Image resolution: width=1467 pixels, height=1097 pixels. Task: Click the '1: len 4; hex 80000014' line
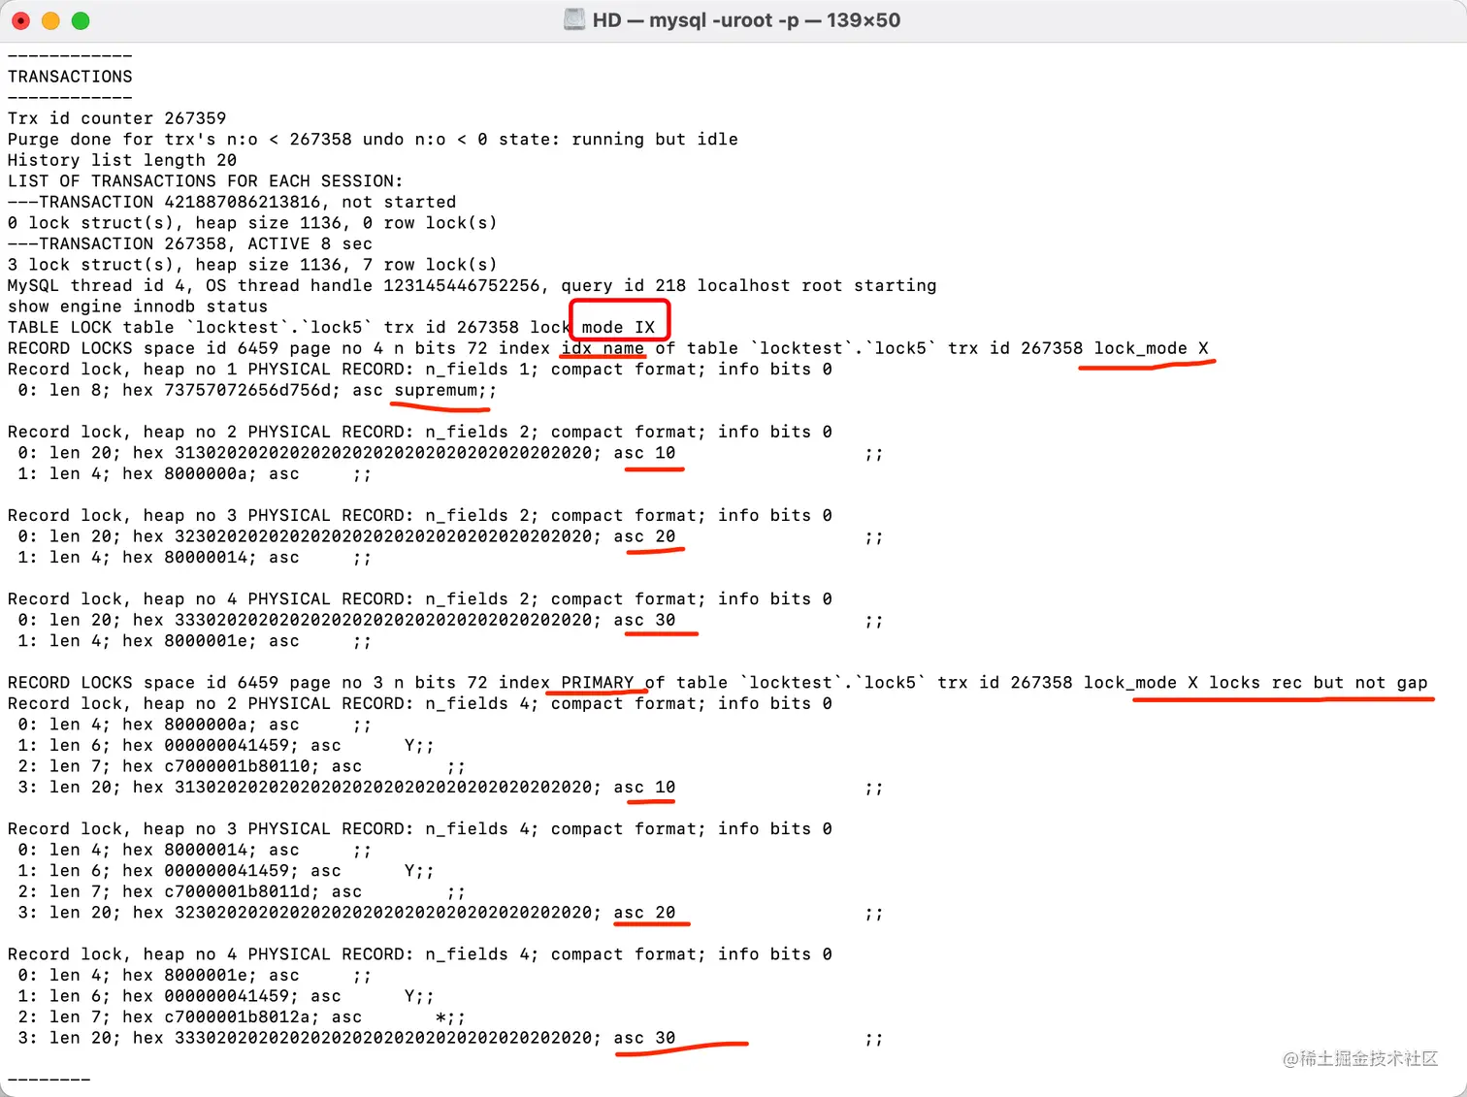coord(194,558)
